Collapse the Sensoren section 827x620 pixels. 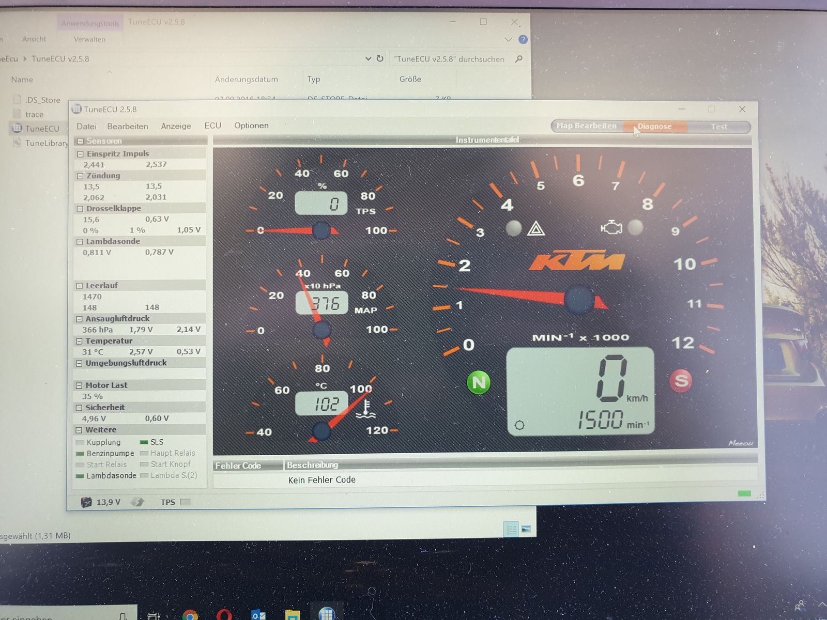(80, 141)
